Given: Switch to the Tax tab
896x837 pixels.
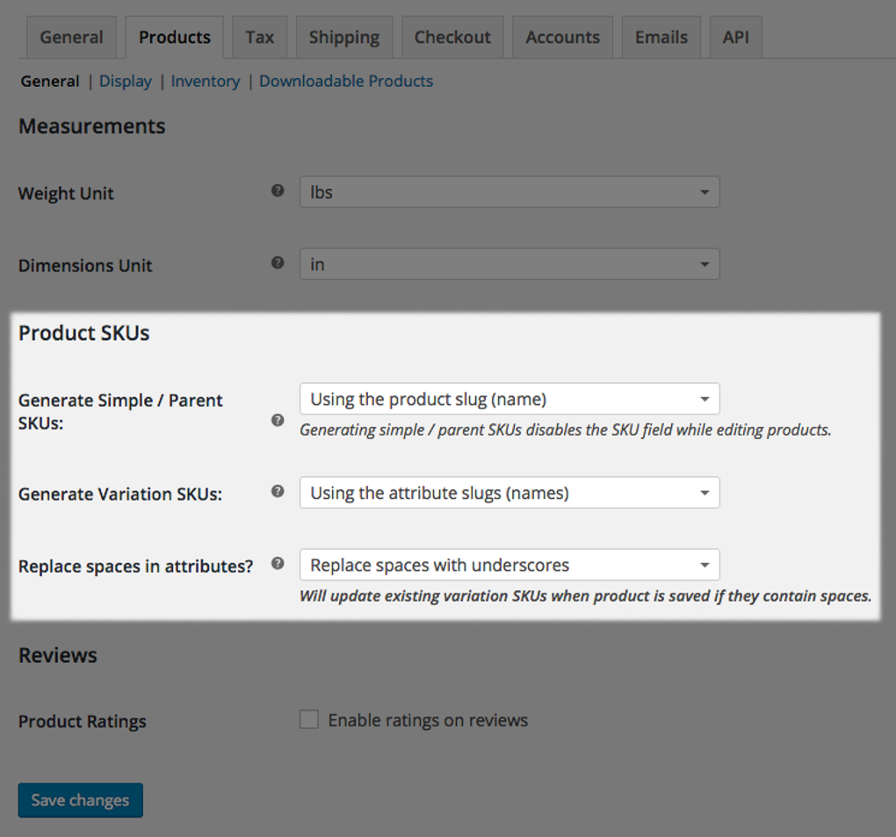Looking at the screenshot, I should (x=259, y=37).
